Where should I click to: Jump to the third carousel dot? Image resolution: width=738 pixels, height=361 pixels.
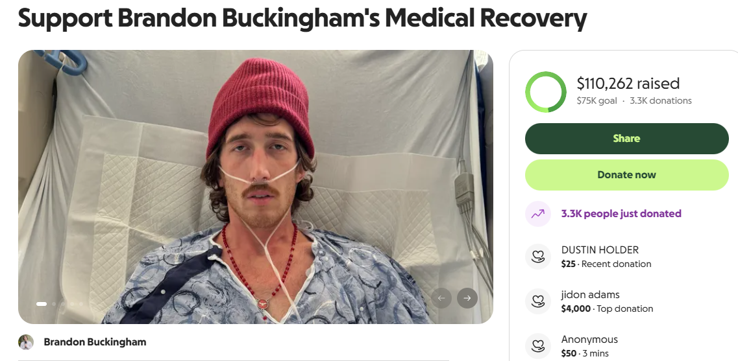click(x=63, y=304)
